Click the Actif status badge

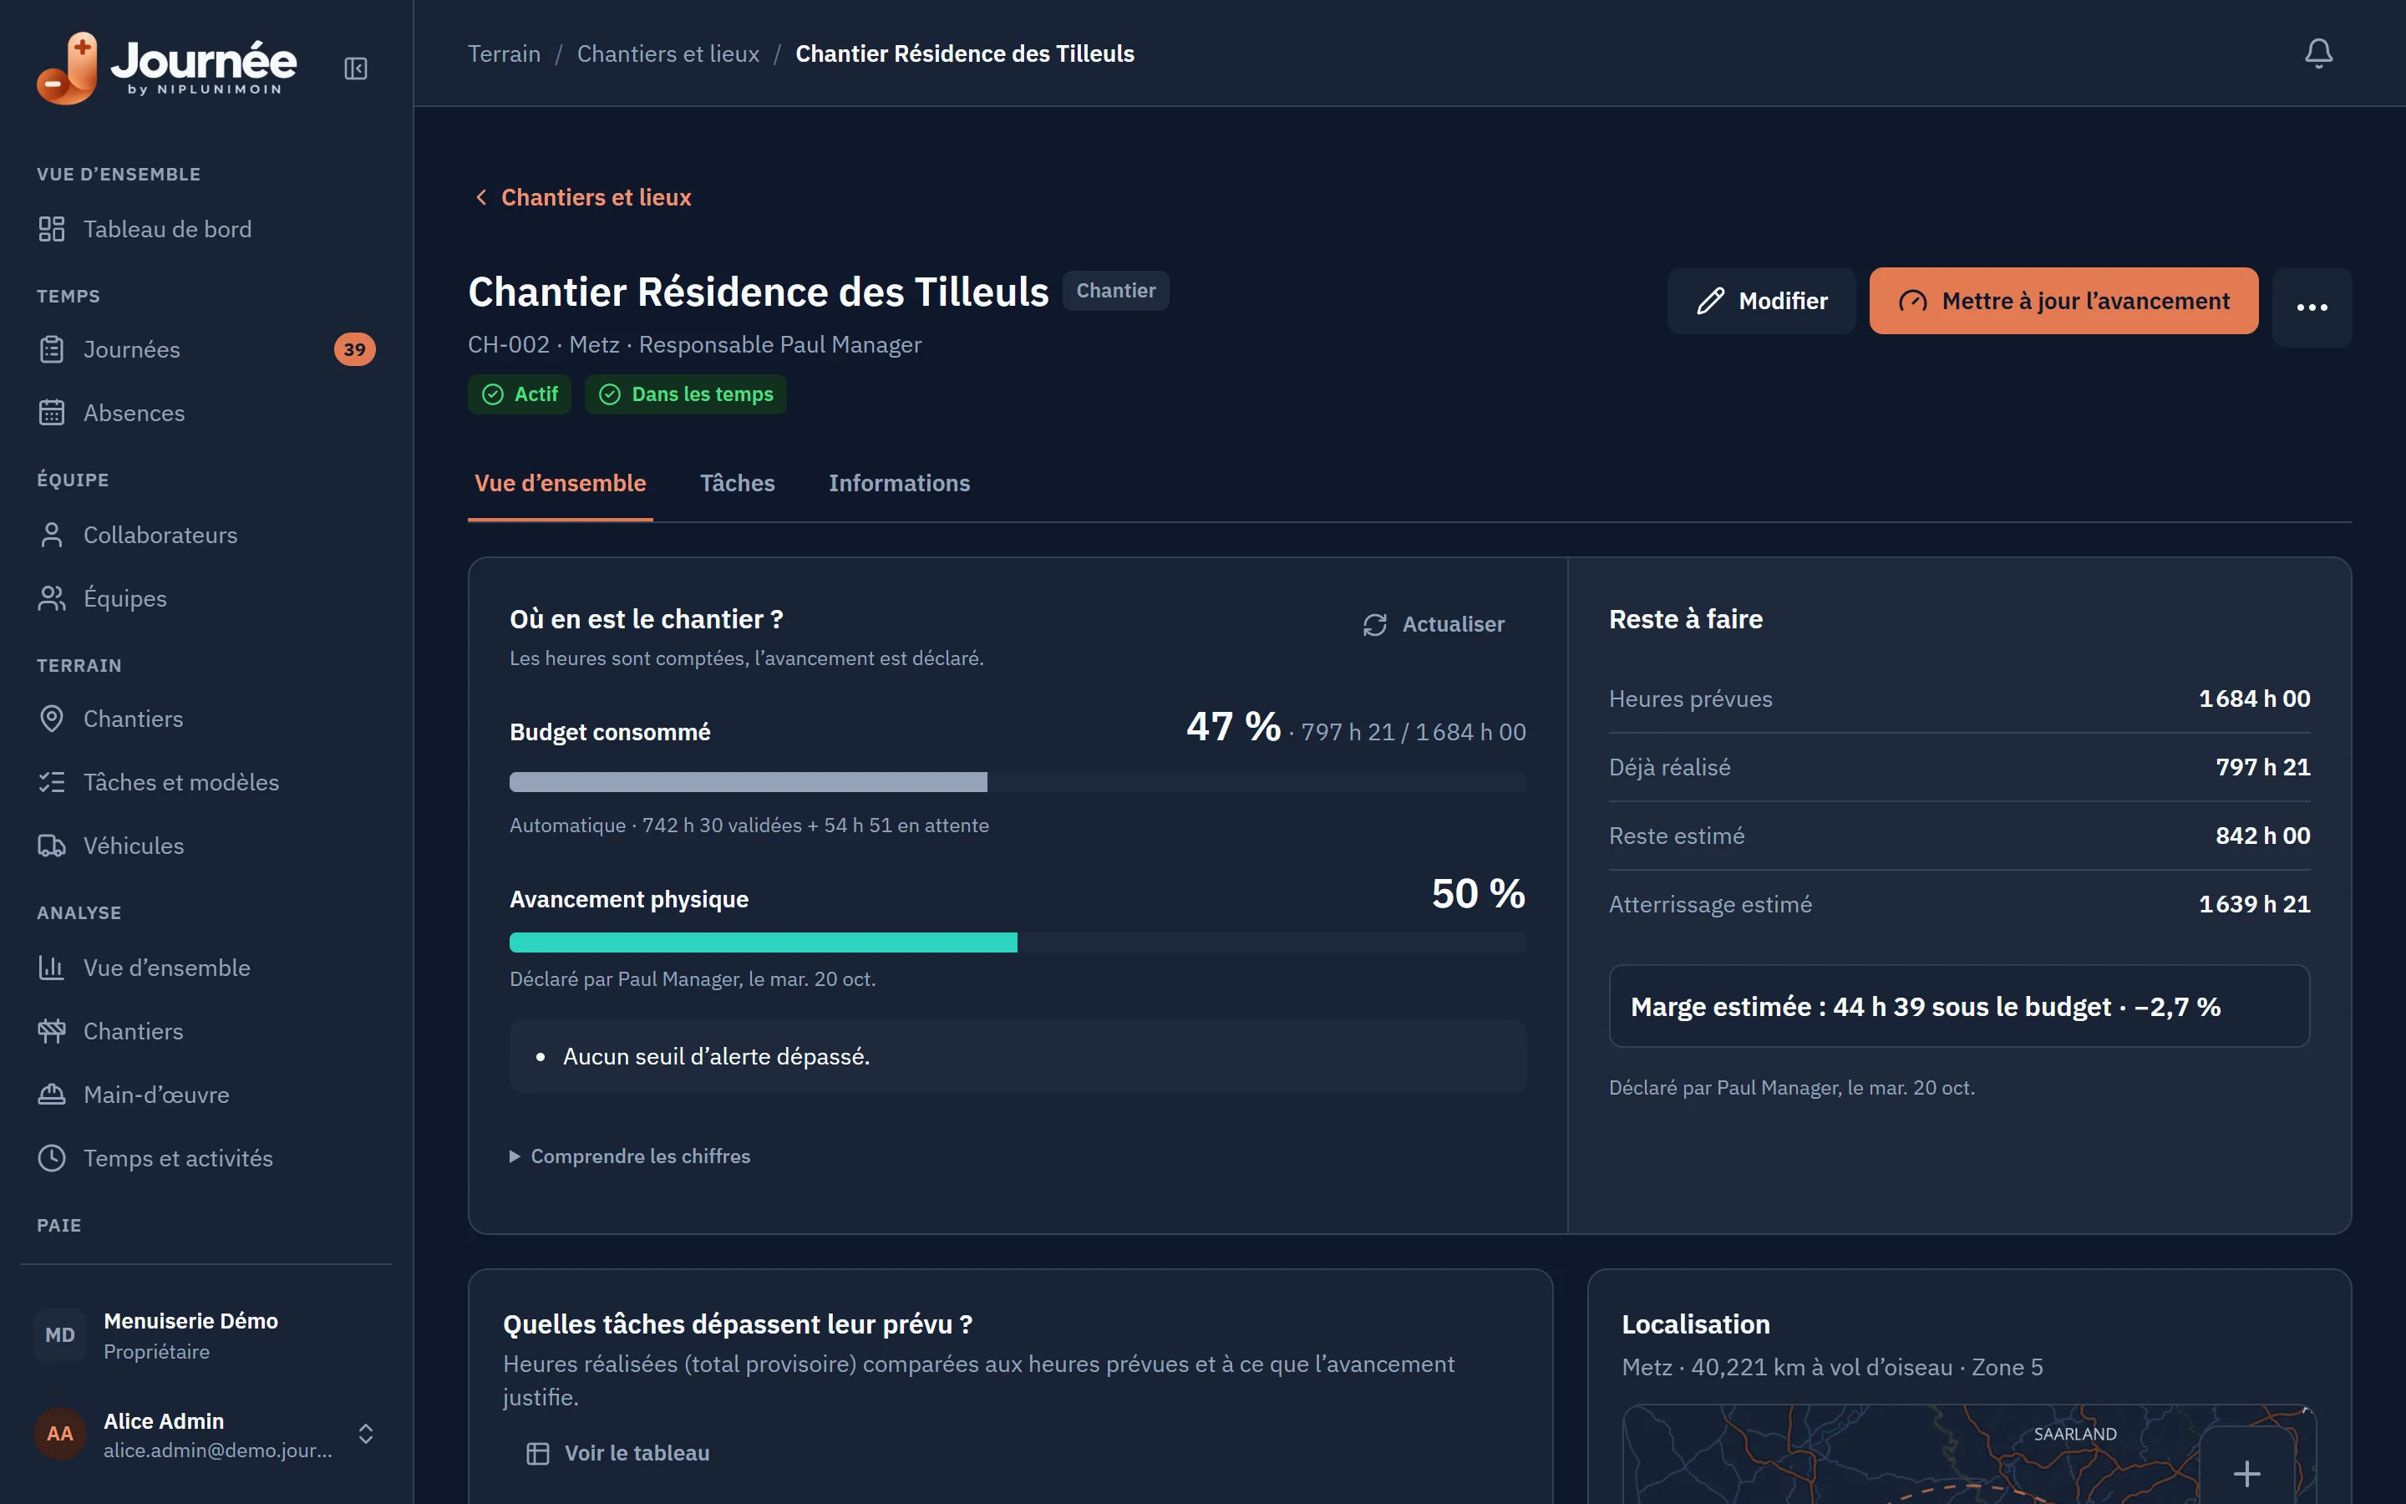(519, 395)
